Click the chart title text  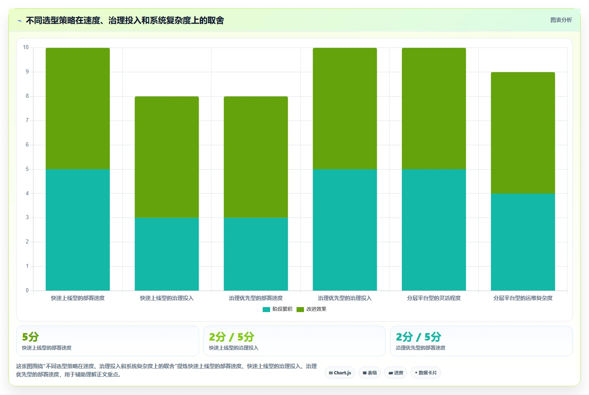[125, 21]
